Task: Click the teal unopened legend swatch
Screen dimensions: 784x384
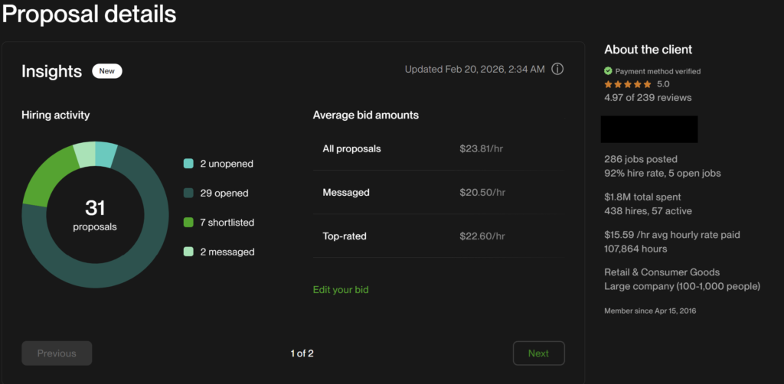Action: click(x=188, y=164)
